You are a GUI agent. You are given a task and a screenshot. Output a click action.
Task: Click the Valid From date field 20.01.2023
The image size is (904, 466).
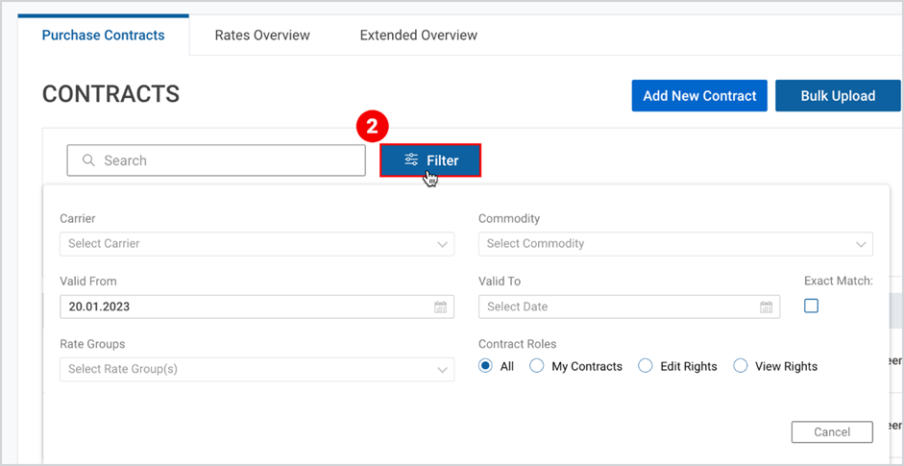click(x=257, y=307)
